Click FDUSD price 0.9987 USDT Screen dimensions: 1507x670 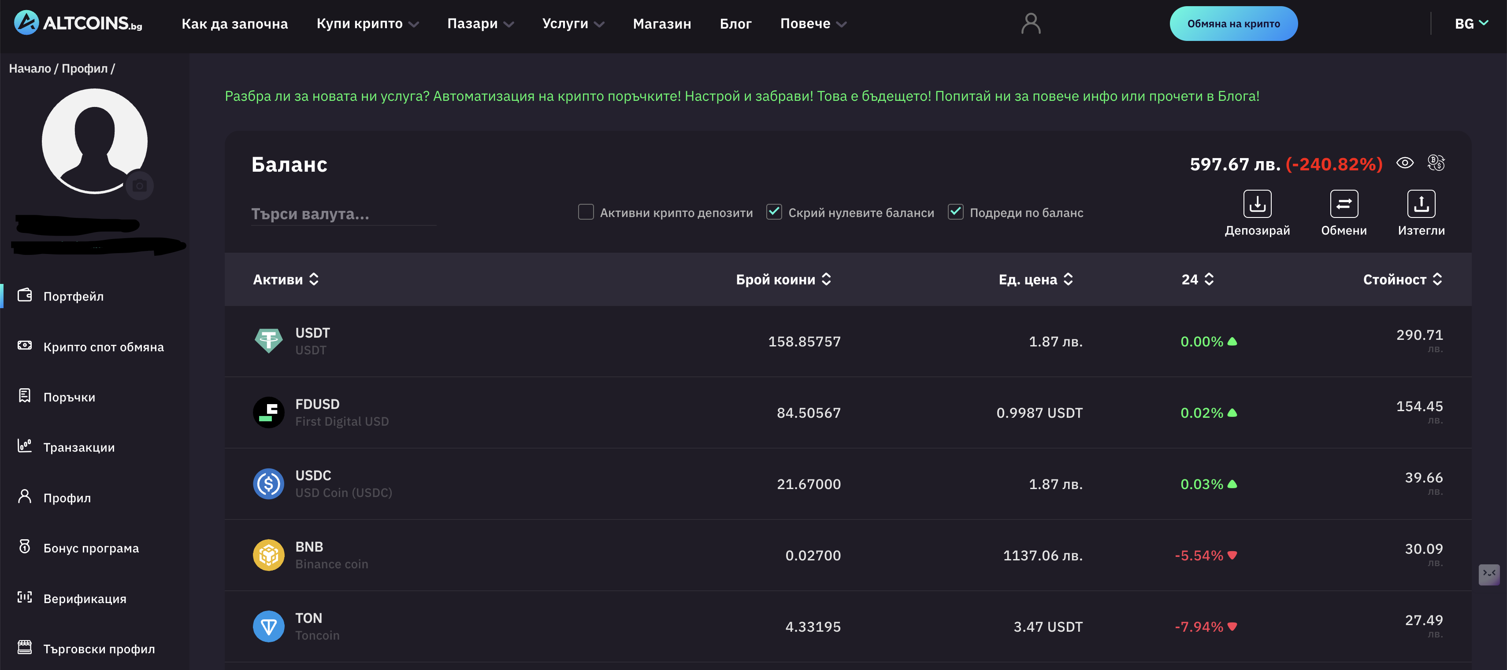coord(1039,413)
